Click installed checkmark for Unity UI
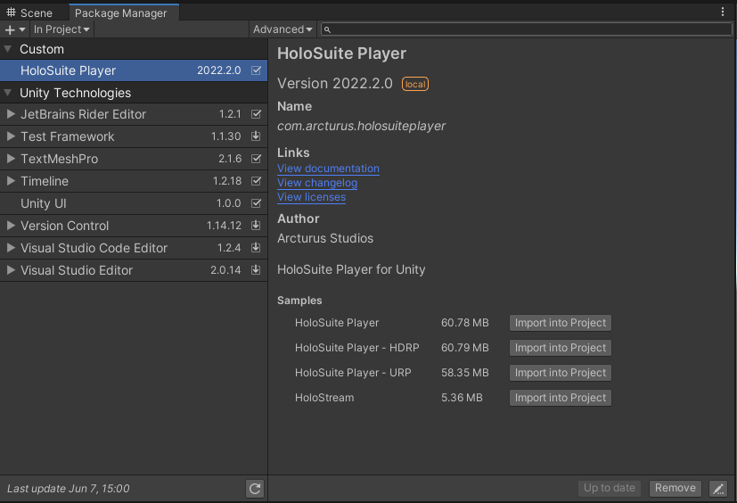The height and width of the screenshot is (503, 737). coord(256,203)
